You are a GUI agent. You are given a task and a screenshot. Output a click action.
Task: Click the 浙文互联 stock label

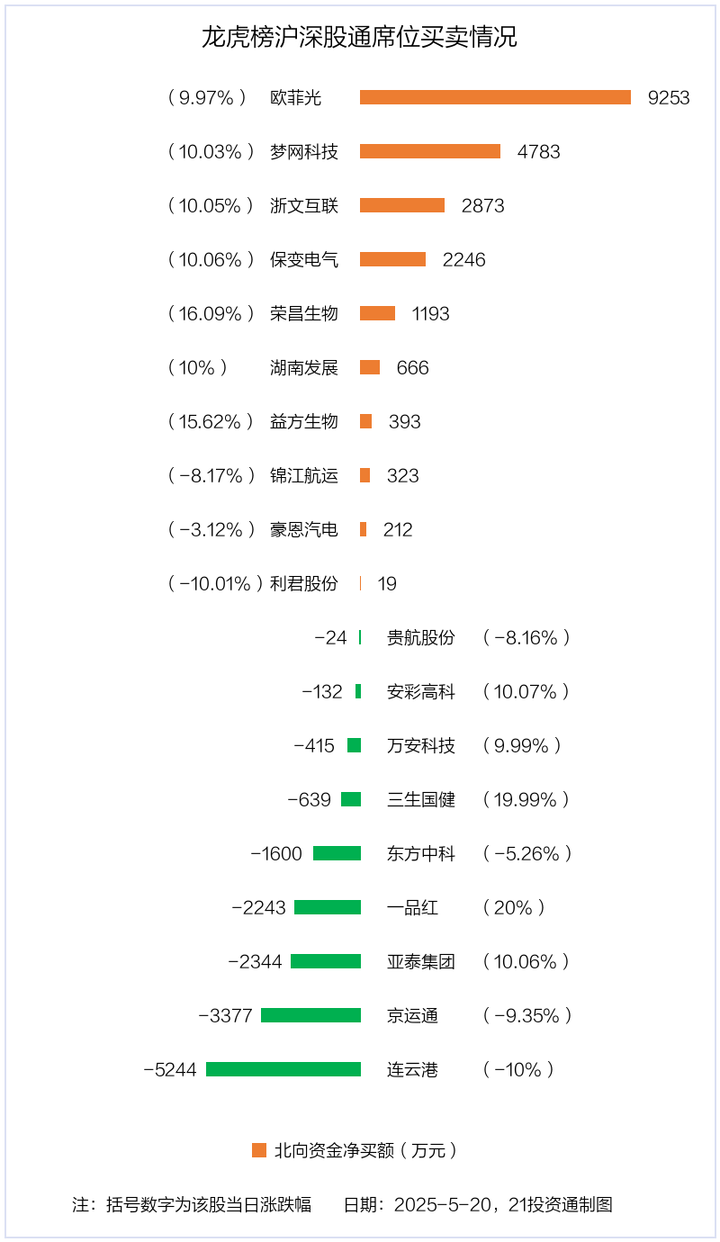[x=304, y=205]
